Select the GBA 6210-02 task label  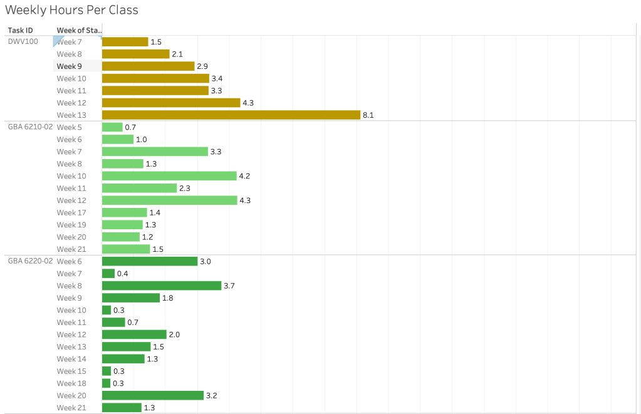pos(30,127)
